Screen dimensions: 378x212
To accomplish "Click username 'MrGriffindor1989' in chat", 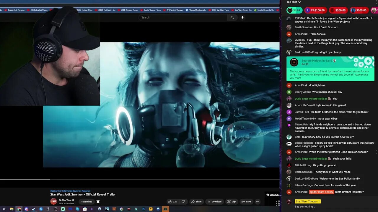I will (305, 119).
